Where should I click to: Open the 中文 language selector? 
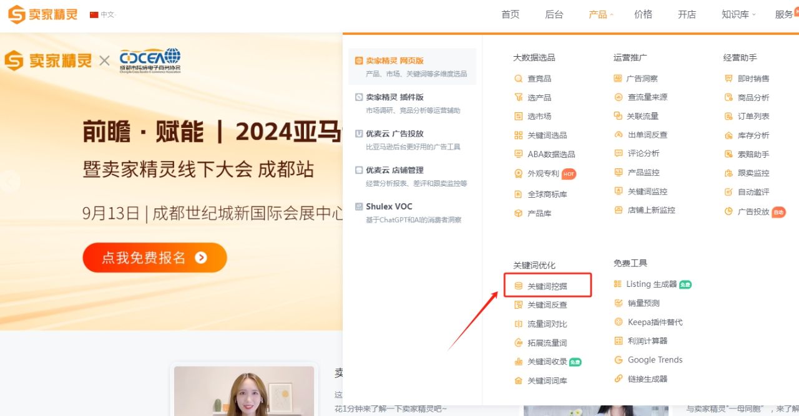(x=103, y=14)
